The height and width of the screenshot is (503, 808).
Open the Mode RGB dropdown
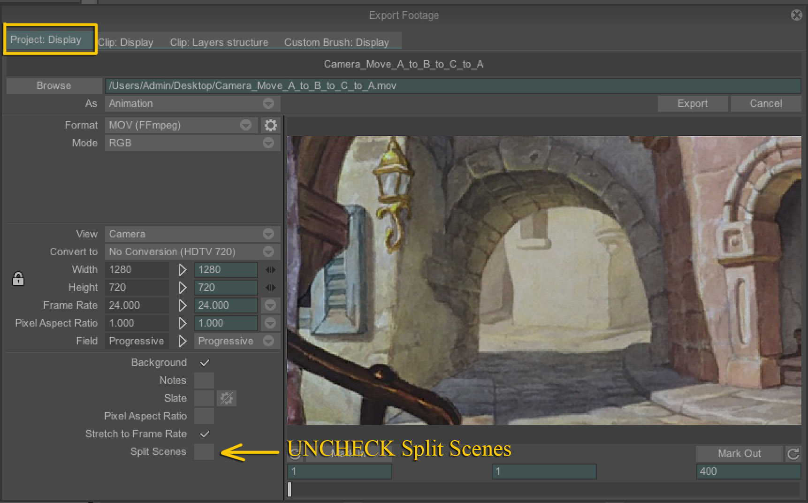tap(192, 143)
